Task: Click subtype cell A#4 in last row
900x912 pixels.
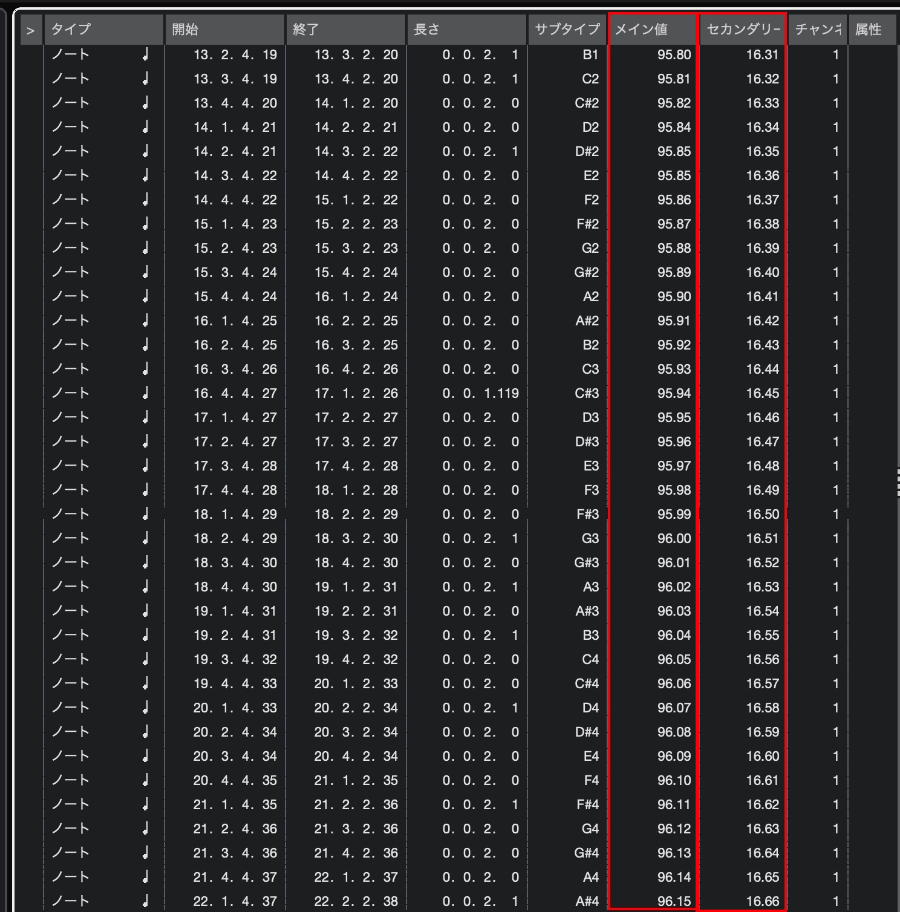Action: (x=587, y=902)
